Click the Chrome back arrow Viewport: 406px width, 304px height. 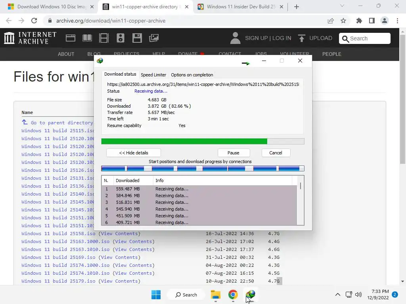pos(9,21)
